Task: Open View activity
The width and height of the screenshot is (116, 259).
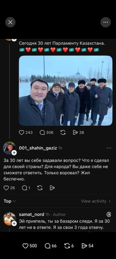Action: click(96, 201)
